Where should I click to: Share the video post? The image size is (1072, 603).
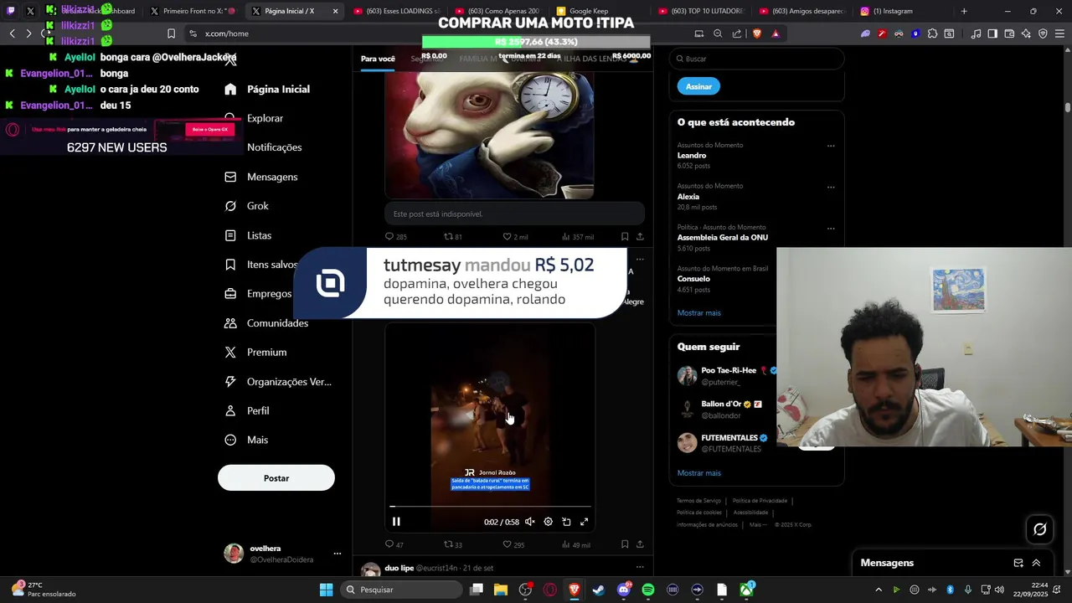pyautogui.click(x=640, y=544)
